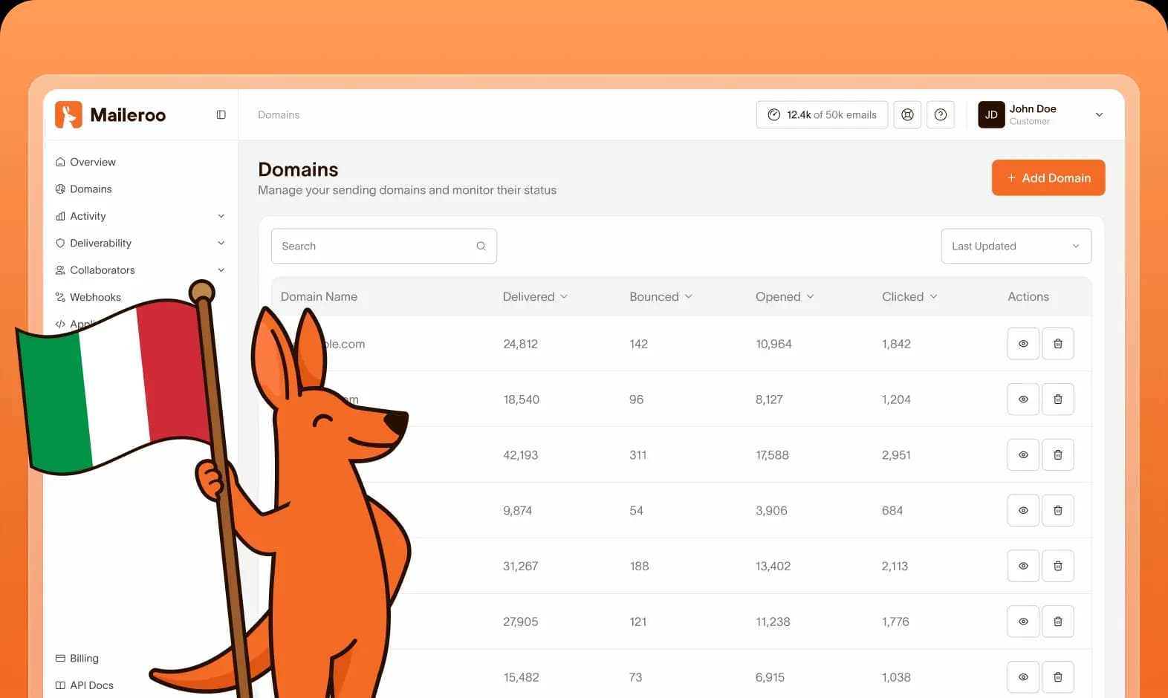Sort by the Clicked column
This screenshot has width=1168, height=698.
pyautogui.click(x=909, y=297)
